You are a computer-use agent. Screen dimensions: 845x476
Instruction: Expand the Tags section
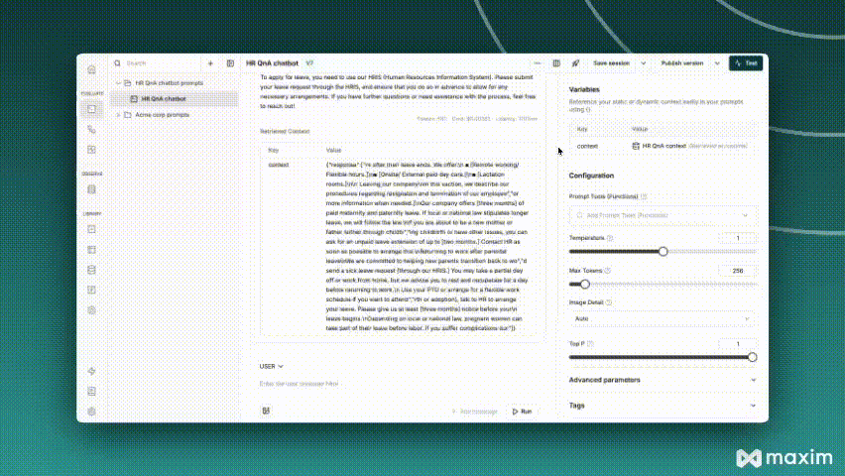[663, 406]
